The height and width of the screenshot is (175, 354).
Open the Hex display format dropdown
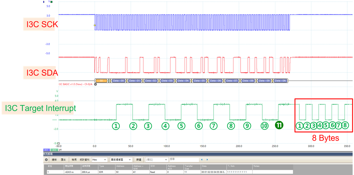click(x=99, y=160)
